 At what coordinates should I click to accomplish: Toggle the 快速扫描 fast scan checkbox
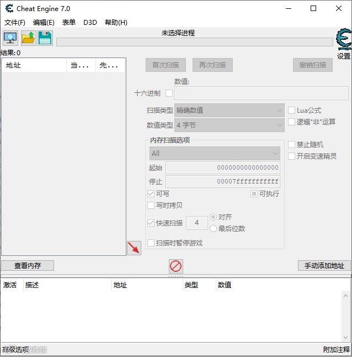(151, 223)
